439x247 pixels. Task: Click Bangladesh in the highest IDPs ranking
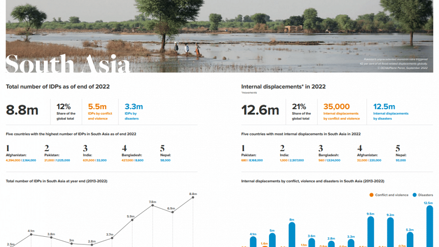131,155
